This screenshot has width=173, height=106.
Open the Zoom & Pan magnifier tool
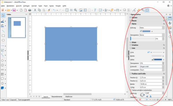[76, 10]
